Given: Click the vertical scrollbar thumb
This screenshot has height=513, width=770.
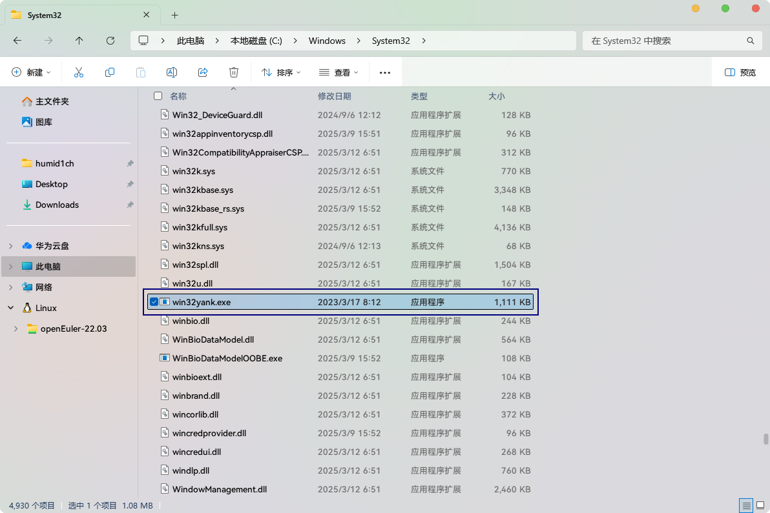Looking at the screenshot, I should pyautogui.click(x=765, y=438).
